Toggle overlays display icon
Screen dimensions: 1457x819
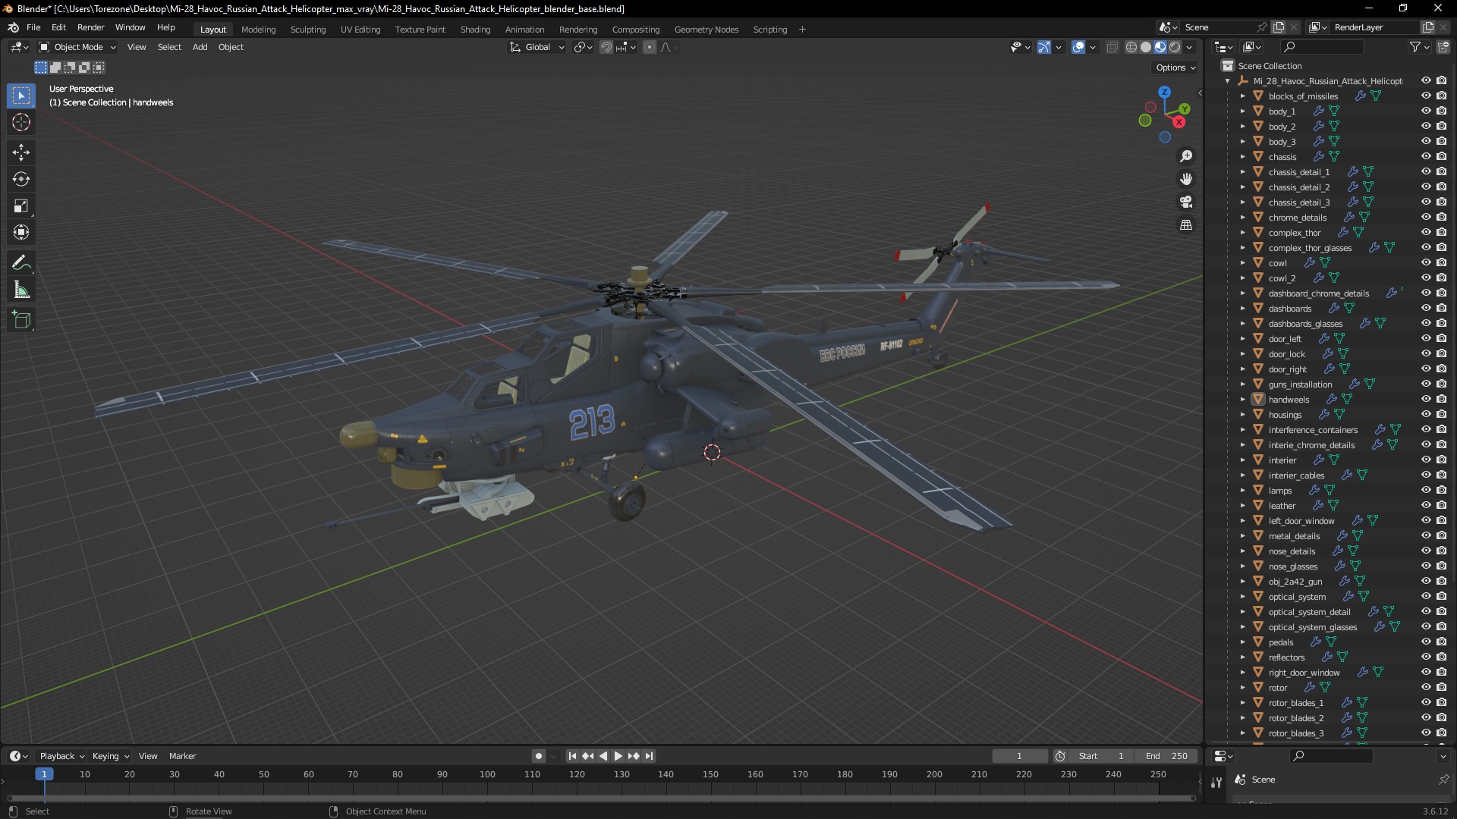coord(1078,47)
